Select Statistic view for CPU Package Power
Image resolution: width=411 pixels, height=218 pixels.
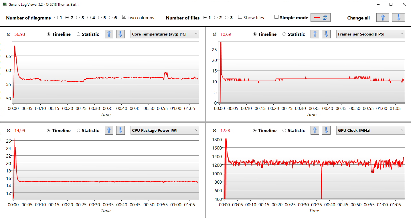coord(78,130)
